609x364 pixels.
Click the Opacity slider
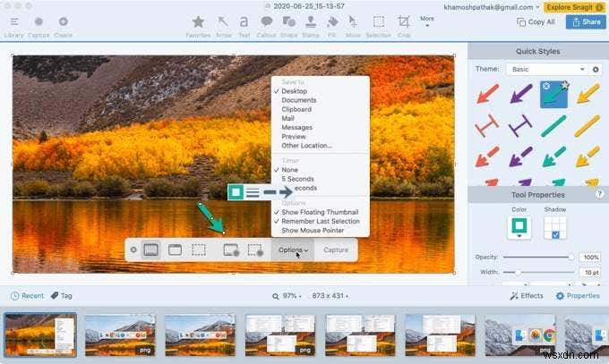(x=538, y=257)
